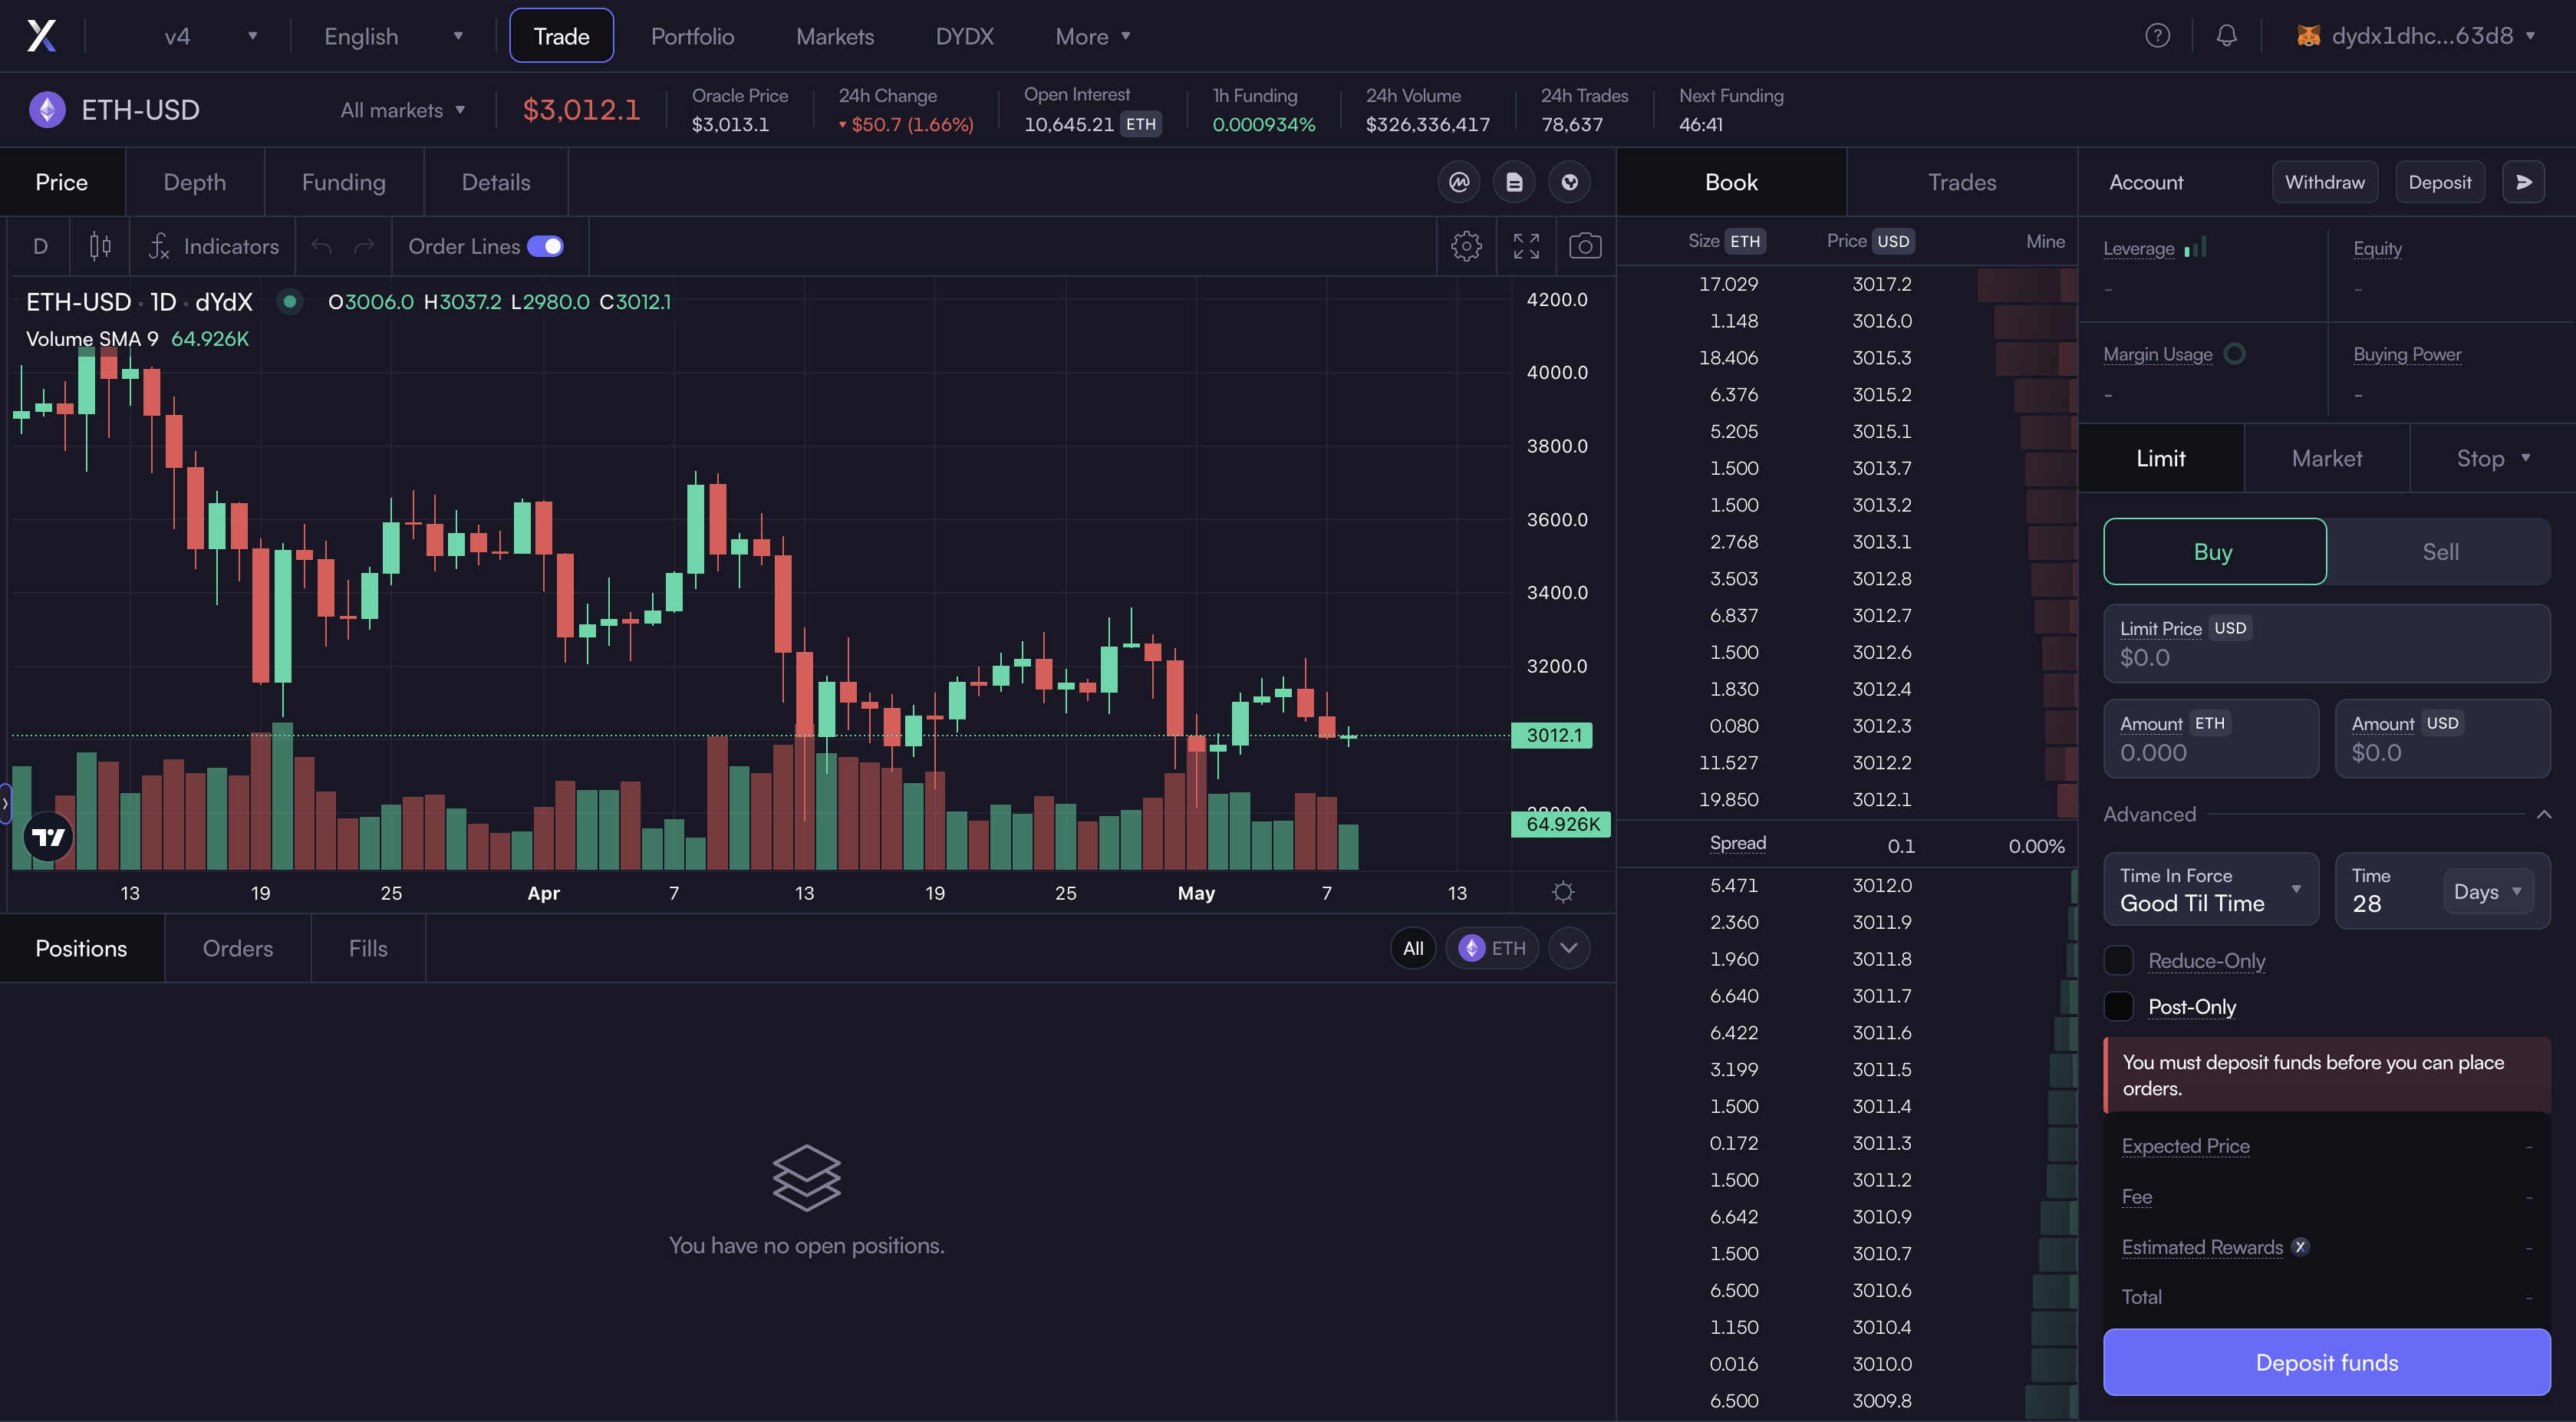Click the Limit Price input field
The image size is (2576, 1422).
pyautogui.click(x=2325, y=657)
